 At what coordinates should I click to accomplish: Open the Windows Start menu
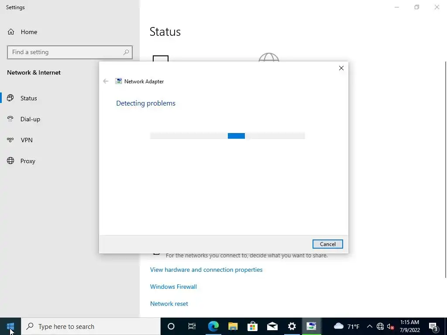(10, 326)
